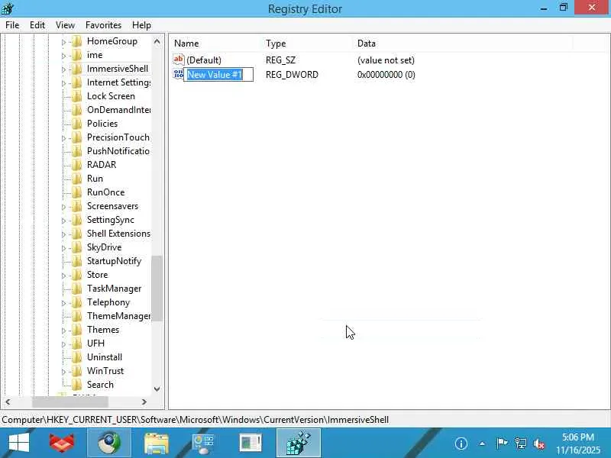Click the New Value #1 name edit box
The image size is (611, 458).
[x=218, y=74]
